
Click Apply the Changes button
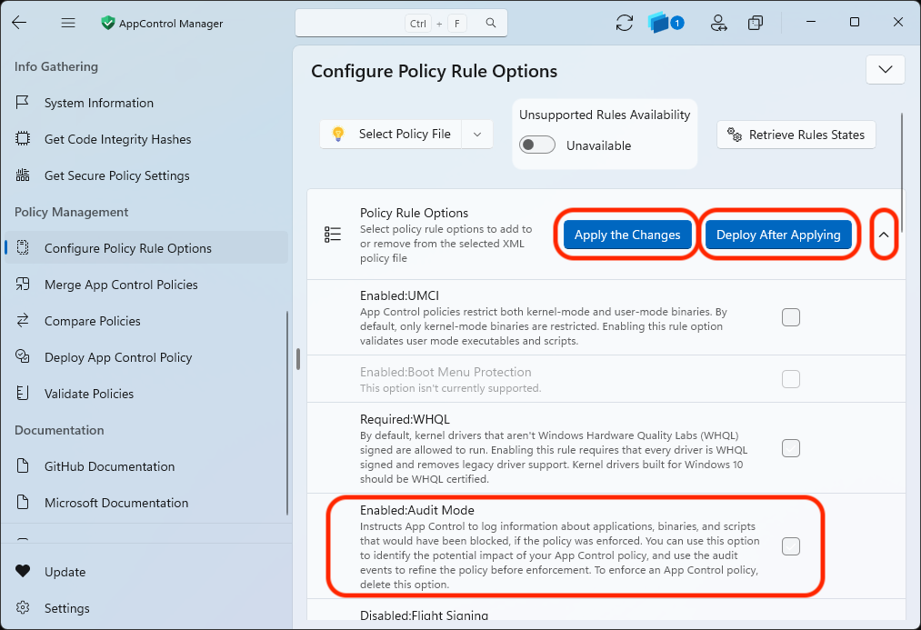click(627, 235)
